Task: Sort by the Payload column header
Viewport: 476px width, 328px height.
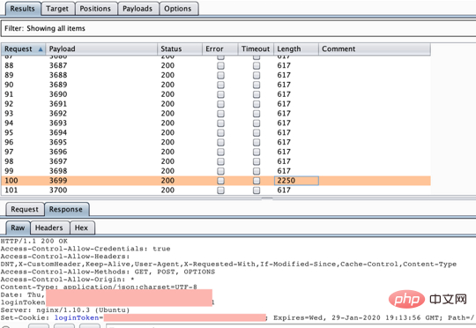Action: tap(101, 48)
